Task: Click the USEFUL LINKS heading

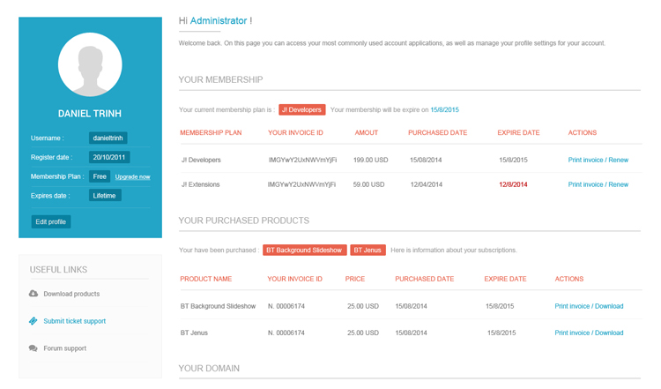Action: (58, 270)
